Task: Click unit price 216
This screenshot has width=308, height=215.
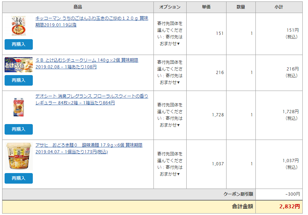Action: click(x=220, y=73)
